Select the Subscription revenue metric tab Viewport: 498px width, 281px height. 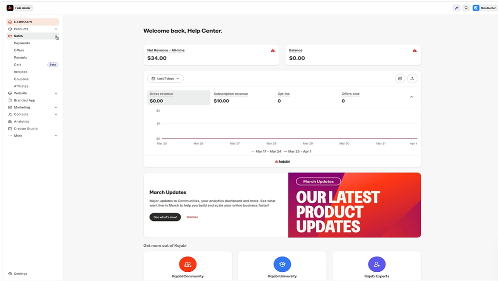tap(231, 97)
